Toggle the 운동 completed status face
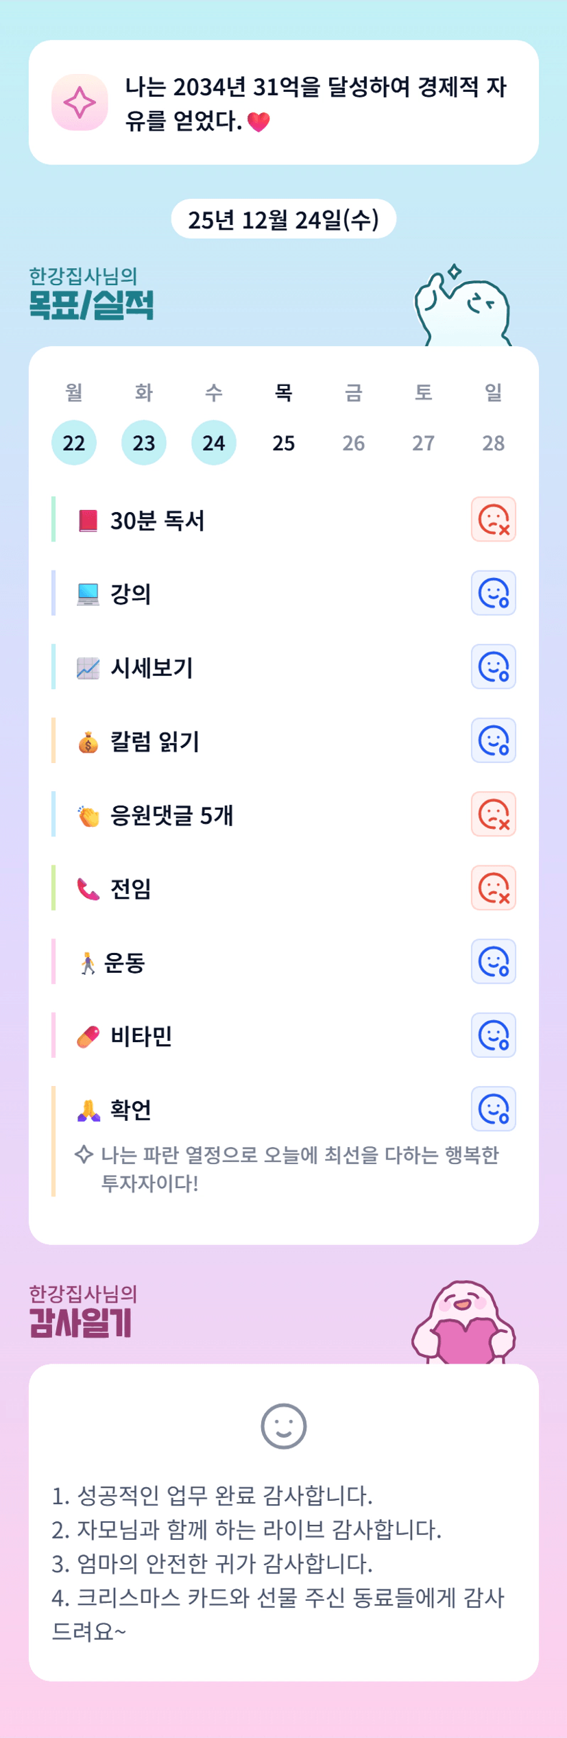 493,962
